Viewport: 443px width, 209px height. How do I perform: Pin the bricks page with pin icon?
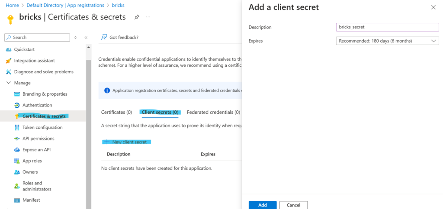tap(137, 17)
